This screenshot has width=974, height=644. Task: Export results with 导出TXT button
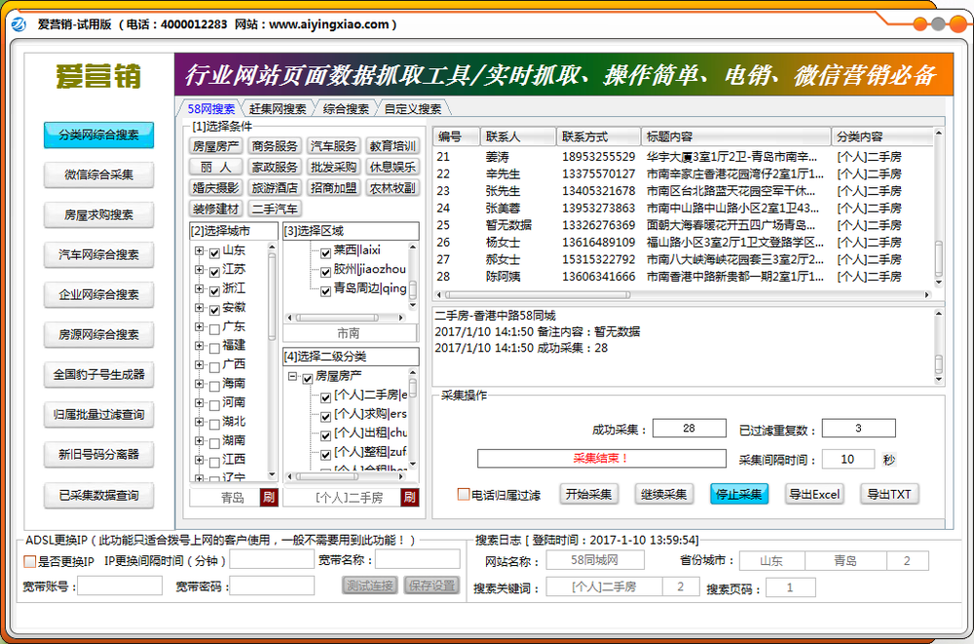(889, 494)
